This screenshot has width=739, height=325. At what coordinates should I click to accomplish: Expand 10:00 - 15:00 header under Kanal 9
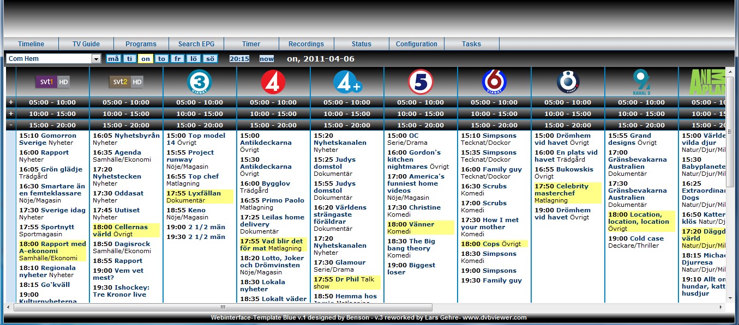641,114
